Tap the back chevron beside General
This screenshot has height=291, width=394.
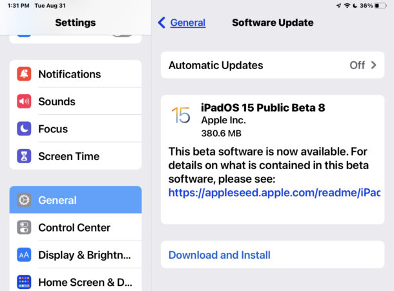(161, 23)
